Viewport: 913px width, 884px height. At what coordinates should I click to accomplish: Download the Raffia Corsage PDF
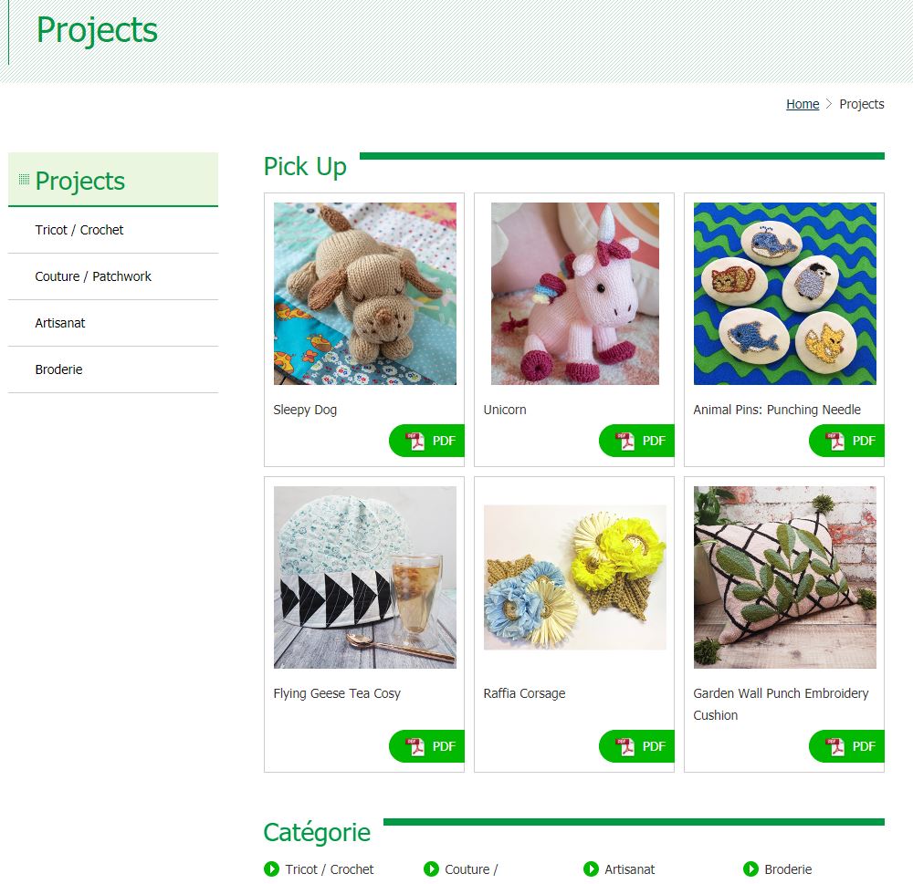(636, 746)
